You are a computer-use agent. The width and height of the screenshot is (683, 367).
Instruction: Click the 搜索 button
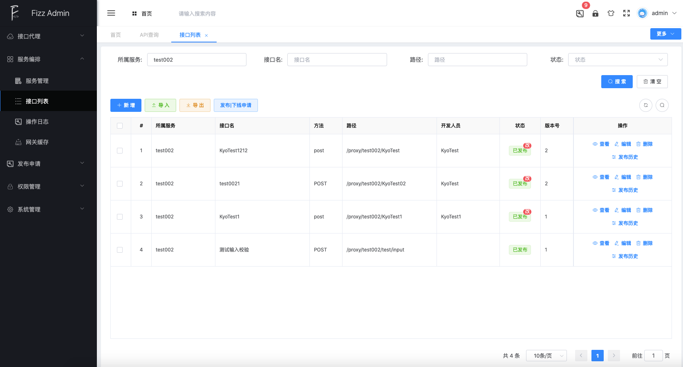point(617,82)
